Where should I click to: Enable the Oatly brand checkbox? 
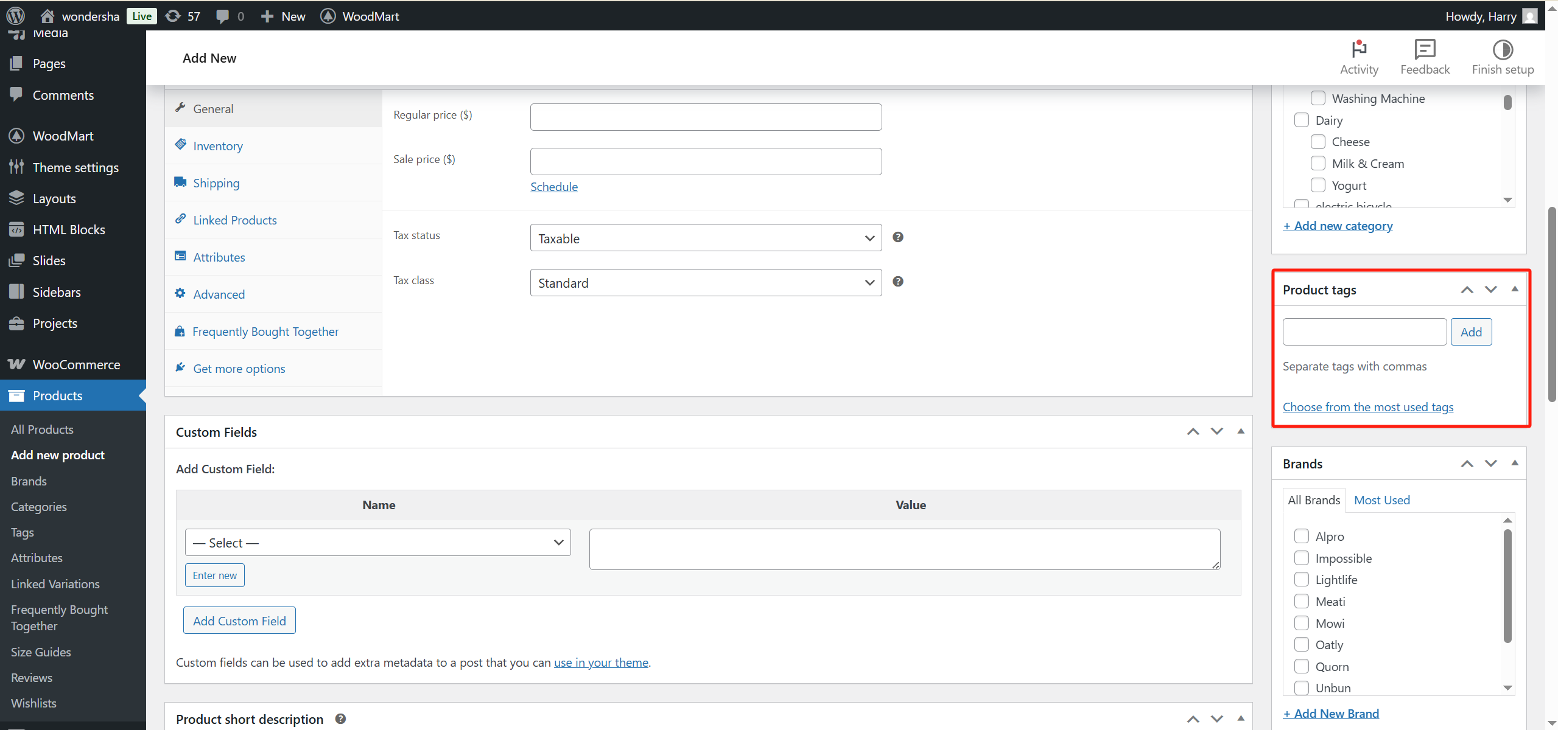tap(1302, 644)
